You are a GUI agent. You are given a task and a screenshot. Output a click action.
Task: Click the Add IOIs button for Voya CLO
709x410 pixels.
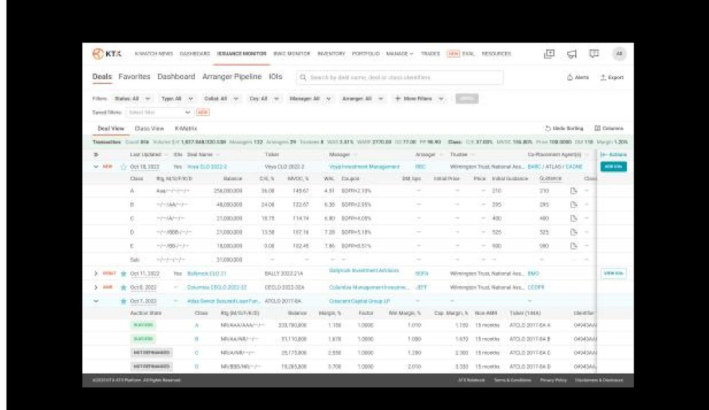pyautogui.click(x=613, y=167)
